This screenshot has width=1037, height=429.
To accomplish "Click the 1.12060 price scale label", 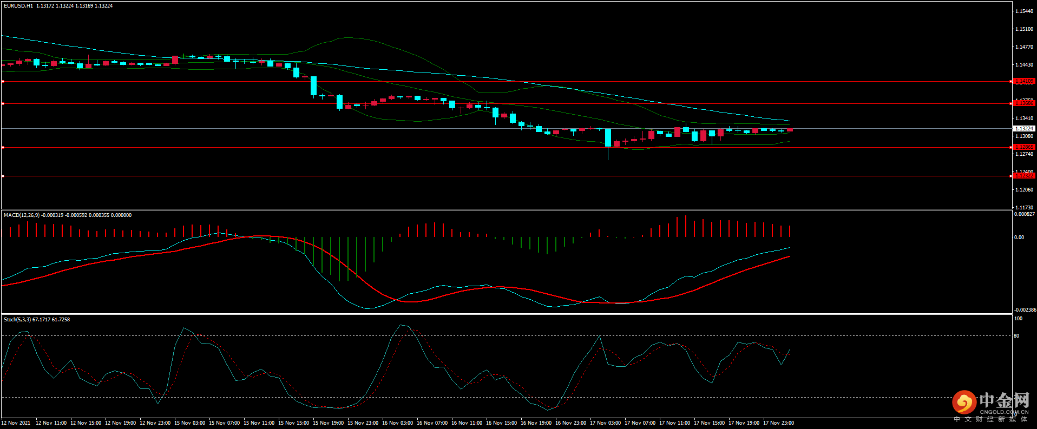I will pyautogui.click(x=1025, y=190).
